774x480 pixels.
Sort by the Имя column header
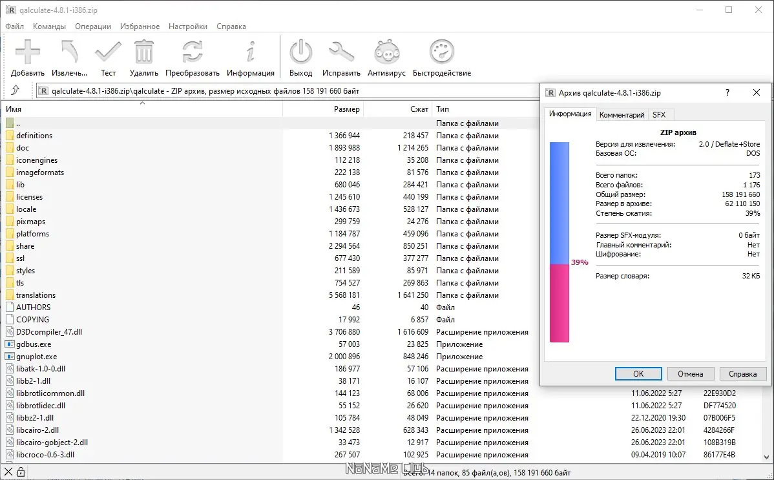(143, 109)
